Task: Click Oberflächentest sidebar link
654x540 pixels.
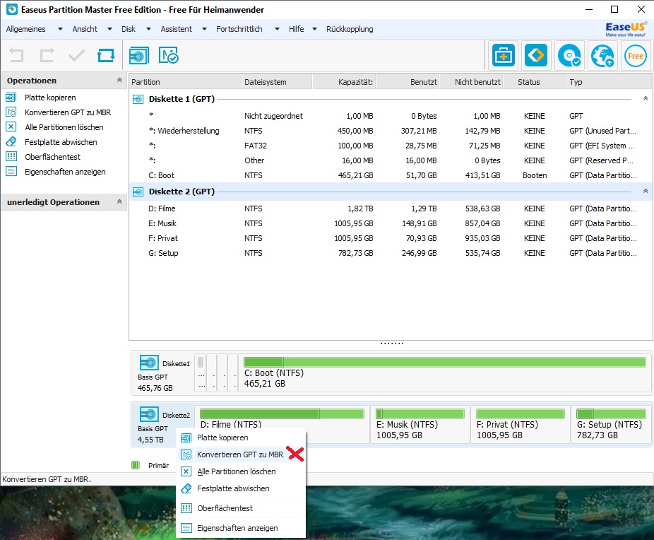Action: (x=52, y=156)
